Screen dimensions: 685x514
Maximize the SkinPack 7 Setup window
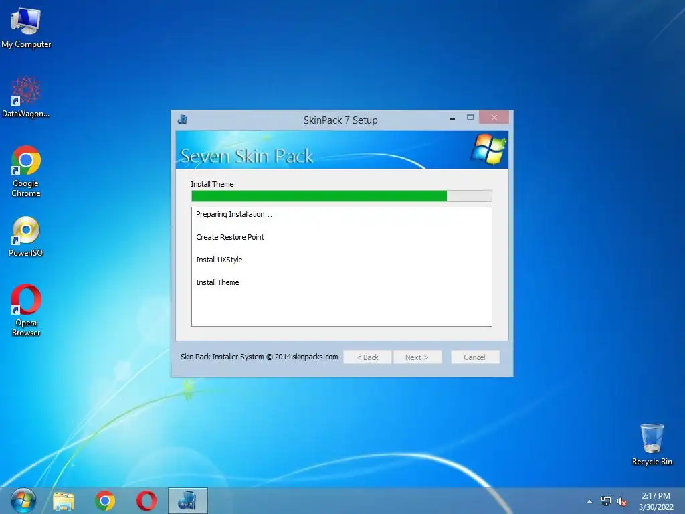click(470, 117)
